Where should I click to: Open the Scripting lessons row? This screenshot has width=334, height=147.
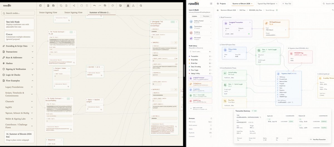(x=200, y=33)
